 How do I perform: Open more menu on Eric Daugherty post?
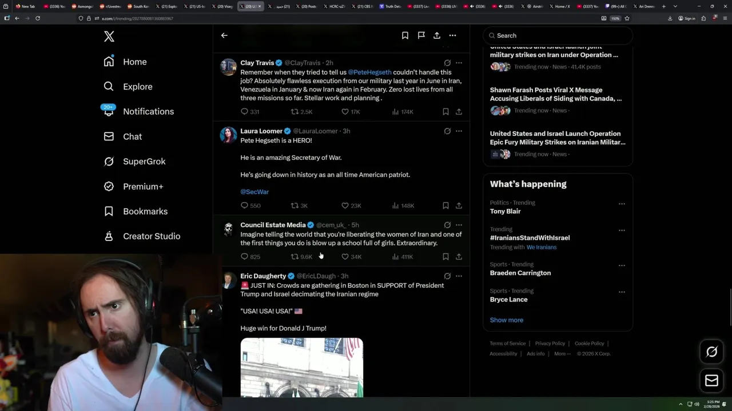459,276
